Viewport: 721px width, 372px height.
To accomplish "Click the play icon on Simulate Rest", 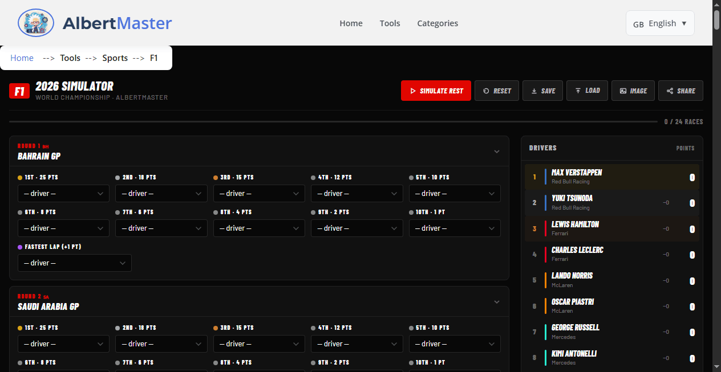I will click(x=414, y=91).
